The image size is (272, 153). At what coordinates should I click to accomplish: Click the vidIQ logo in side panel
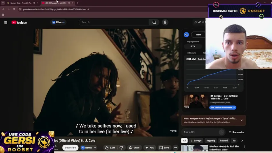tap(186, 35)
